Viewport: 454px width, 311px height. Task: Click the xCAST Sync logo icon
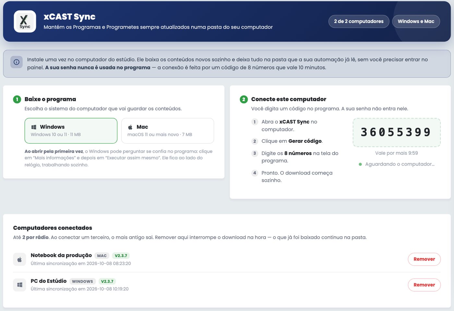(25, 21)
